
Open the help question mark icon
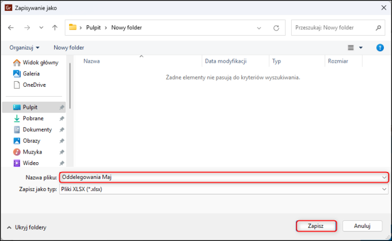point(380,47)
